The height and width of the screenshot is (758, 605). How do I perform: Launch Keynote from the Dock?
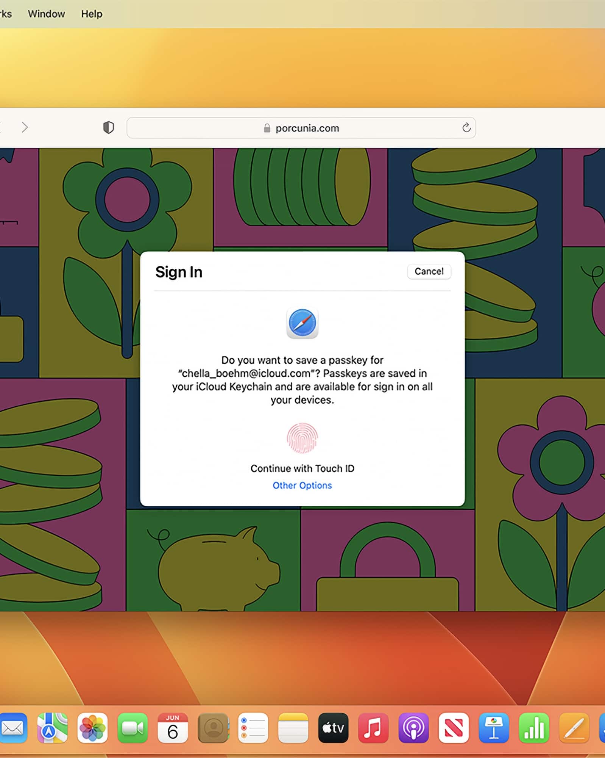[x=494, y=728]
